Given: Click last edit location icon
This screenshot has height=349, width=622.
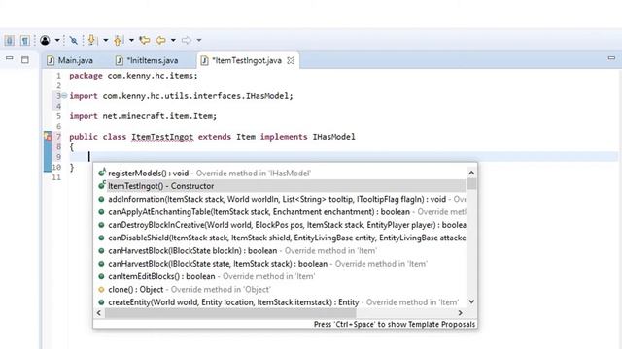Looking at the screenshot, I should point(145,40).
